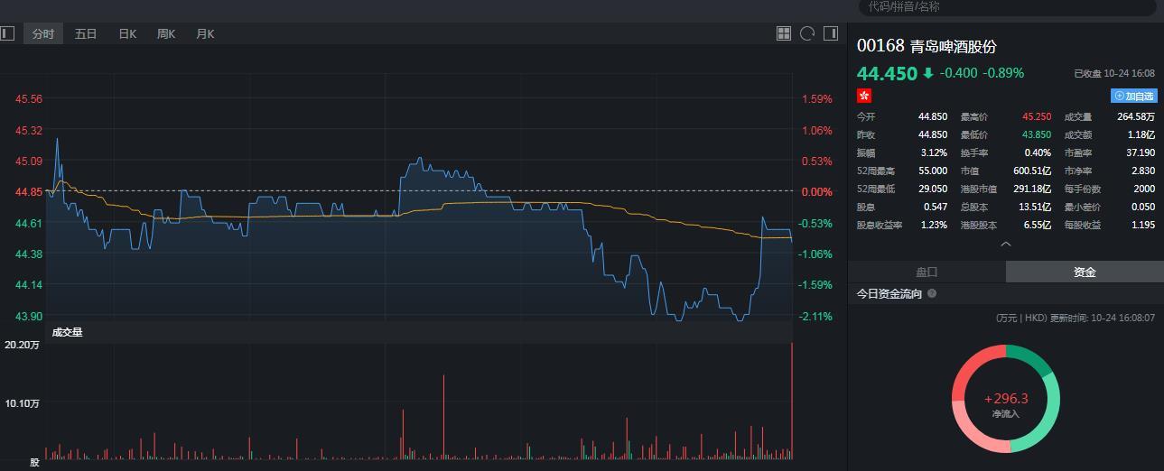
Task: Toggle the left sidebar panel icon
Action: 7,34
